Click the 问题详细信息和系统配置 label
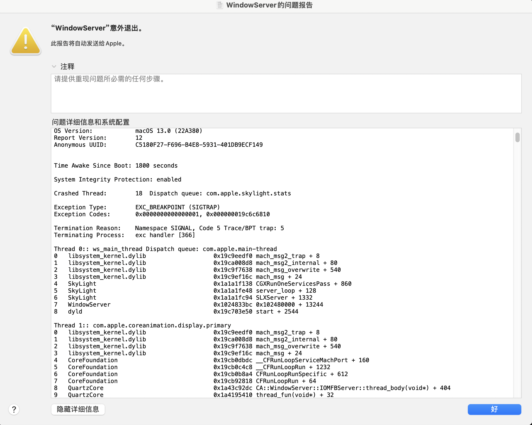 click(x=91, y=122)
